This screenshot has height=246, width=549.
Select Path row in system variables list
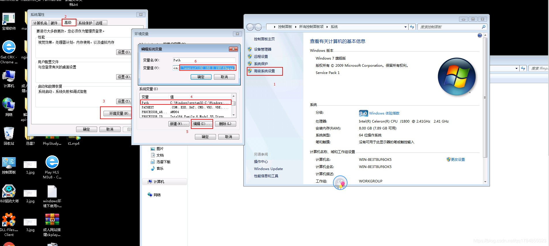click(x=186, y=102)
